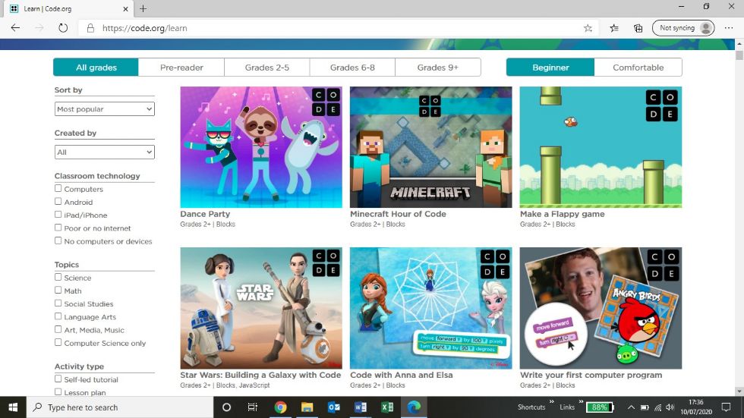Viewport: 744px width, 418px height.
Task: Check power status tray icon
Action: click(645, 407)
